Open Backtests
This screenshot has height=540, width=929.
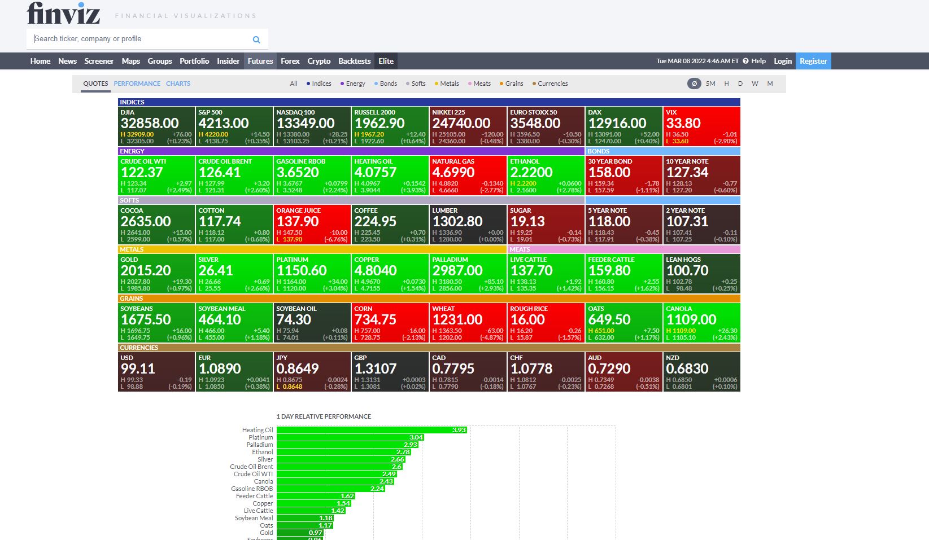[x=355, y=61]
